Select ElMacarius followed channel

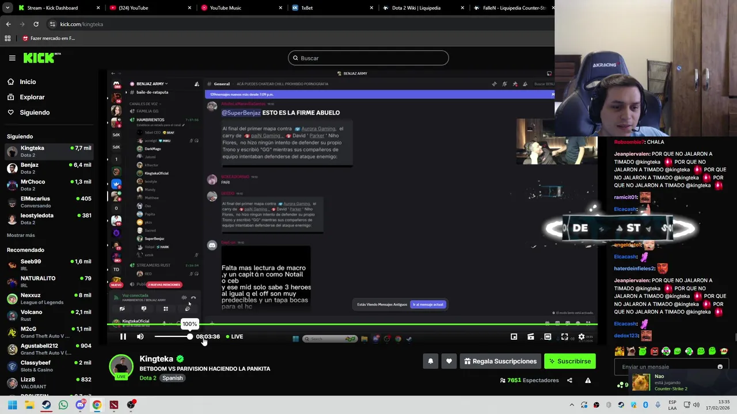(x=49, y=201)
